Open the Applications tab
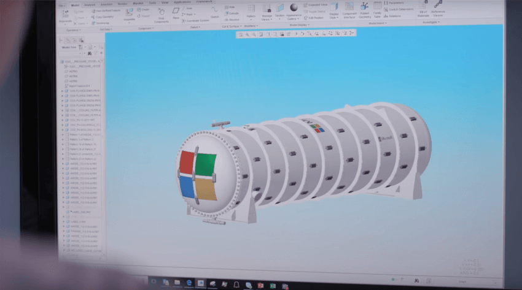 pos(182,2)
